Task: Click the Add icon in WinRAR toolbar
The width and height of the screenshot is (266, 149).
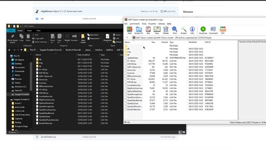Action: tap(129, 30)
